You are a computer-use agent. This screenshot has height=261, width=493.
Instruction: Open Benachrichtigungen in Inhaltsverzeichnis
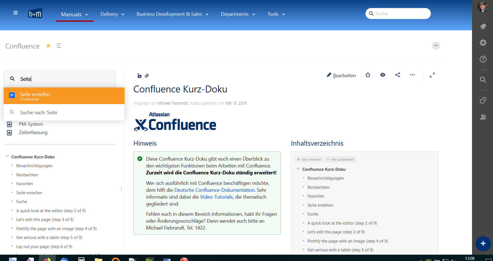(325, 178)
